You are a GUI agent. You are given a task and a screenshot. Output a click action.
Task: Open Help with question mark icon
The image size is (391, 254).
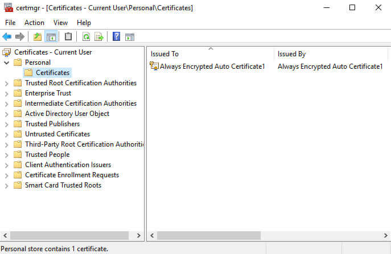116,36
